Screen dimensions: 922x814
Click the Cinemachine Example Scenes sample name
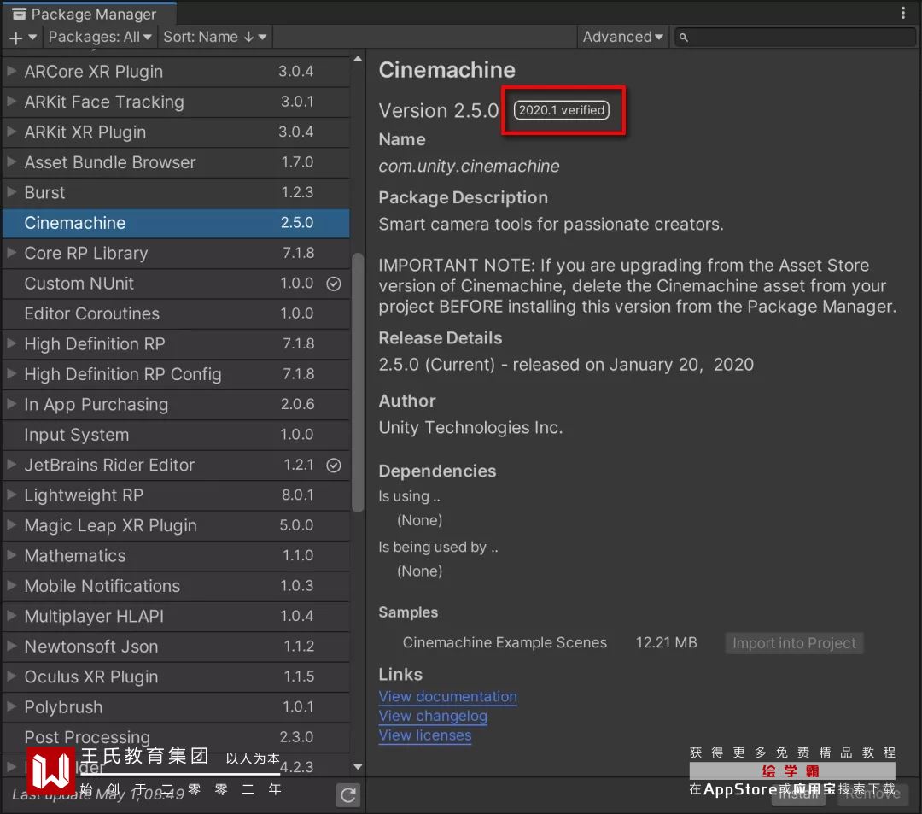click(x=505, y=642)
